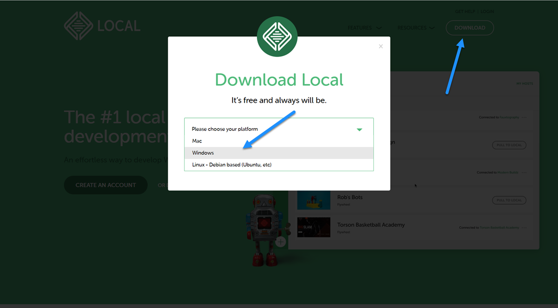Click 'It's free and always will be.' text
Image resolution: width=558 pixels, height=308 pixels.
pos(279,101)
